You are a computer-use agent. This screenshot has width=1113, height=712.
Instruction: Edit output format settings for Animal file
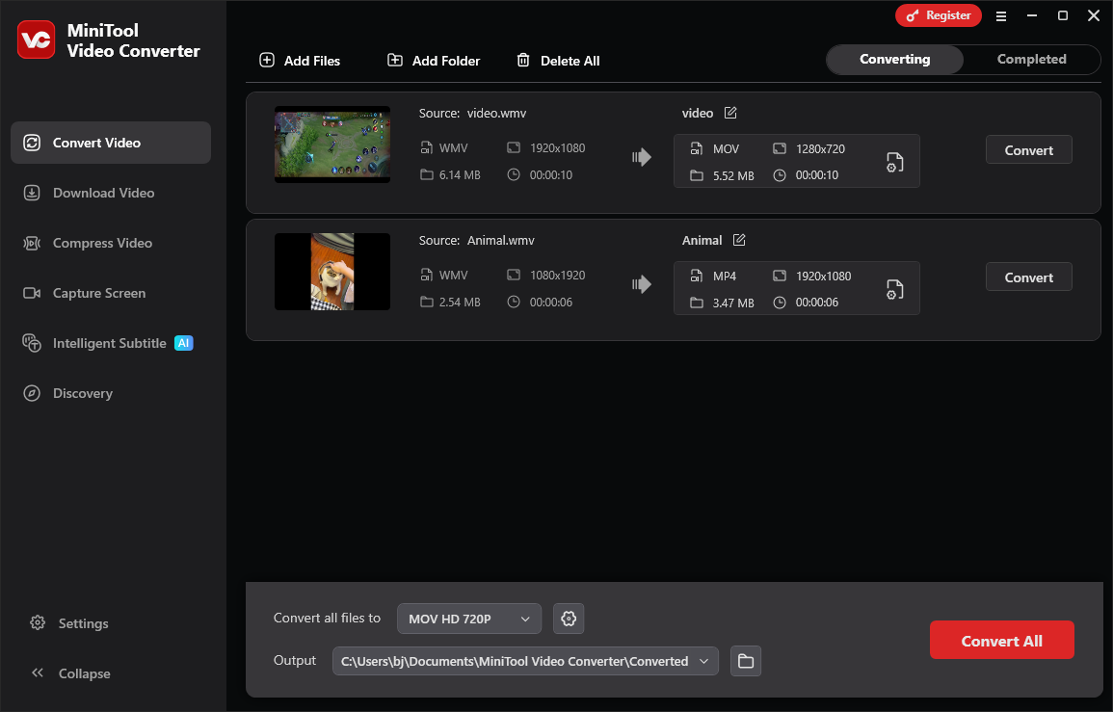tap(894, 288)
